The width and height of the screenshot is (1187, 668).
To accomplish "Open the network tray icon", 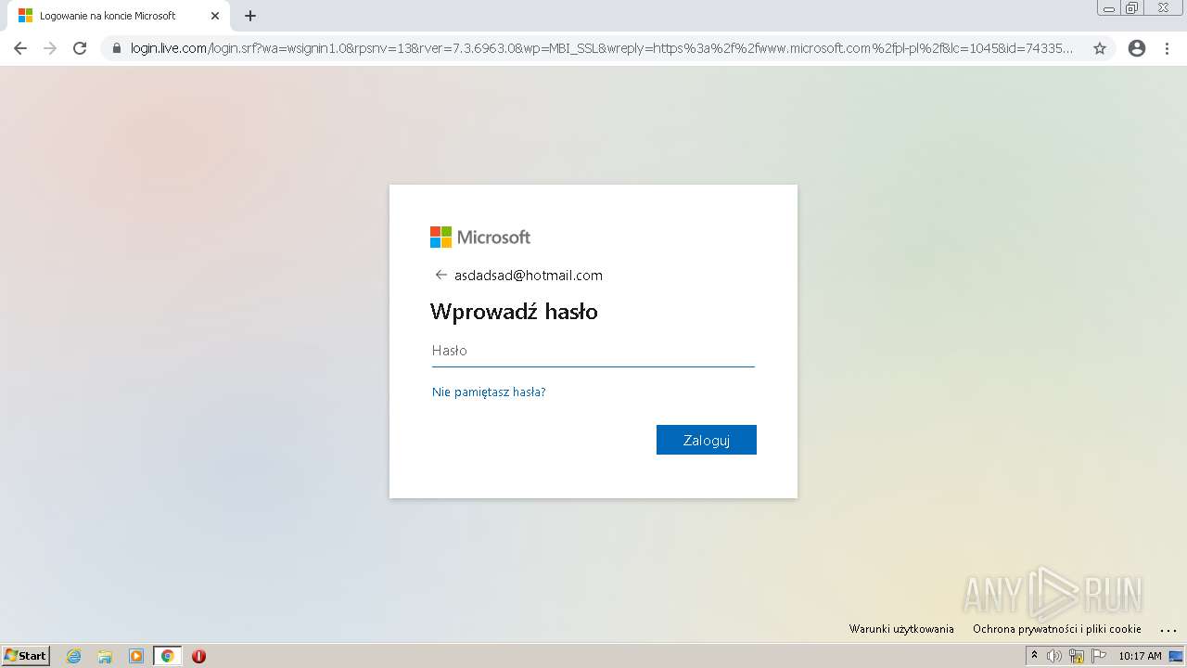I will tap(1077, 656).
